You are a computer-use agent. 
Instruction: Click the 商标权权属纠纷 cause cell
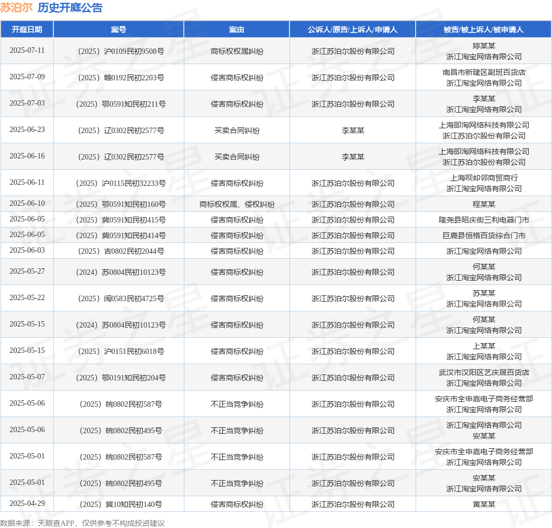[237, 51]
